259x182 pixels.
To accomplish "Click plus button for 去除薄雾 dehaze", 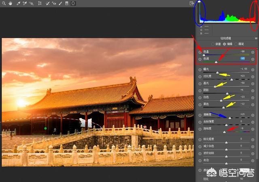I will click(253, 122).
